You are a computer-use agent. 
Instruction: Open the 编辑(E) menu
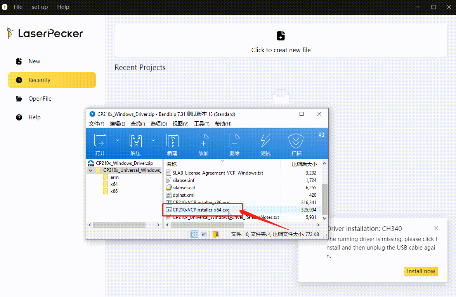118,124
